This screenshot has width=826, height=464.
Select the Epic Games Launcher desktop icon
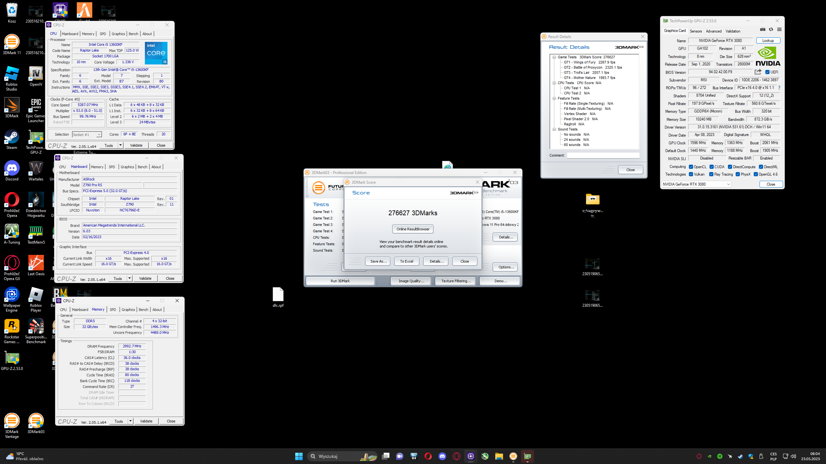[x=36, y=110]
